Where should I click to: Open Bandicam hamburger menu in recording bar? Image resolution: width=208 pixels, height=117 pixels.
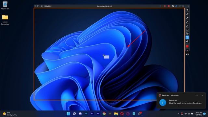35,6
